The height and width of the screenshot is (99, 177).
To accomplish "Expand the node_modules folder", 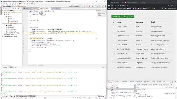I will coord(5,13).
